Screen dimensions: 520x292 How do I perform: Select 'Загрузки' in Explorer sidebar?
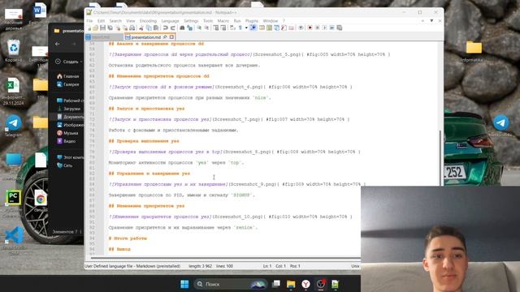(x=69, y=109)
